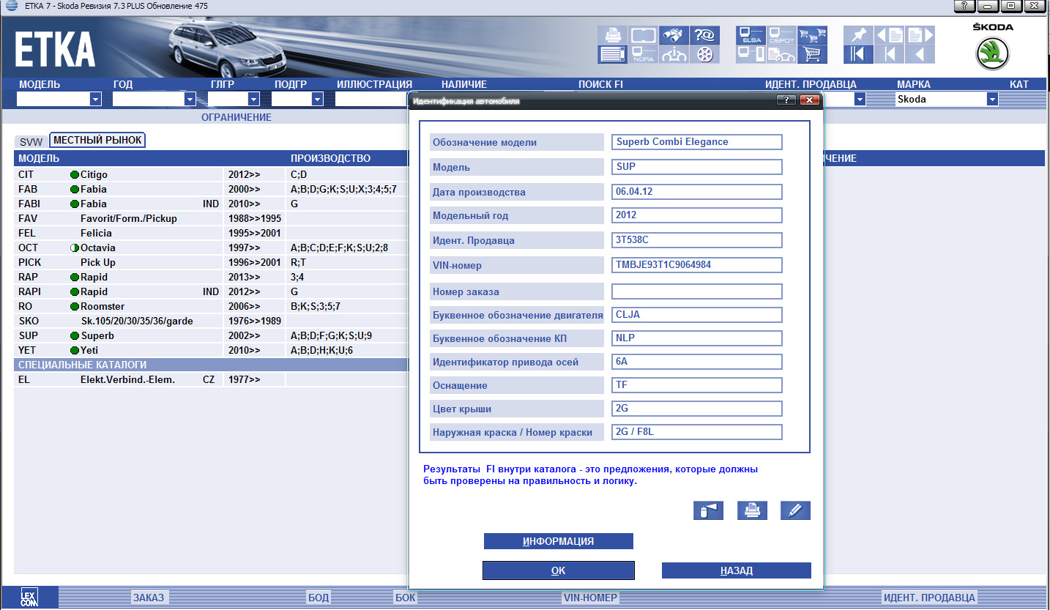Click the dialog title bar help button
This screenshot has height=610, width=1050.
pos(786,100)
